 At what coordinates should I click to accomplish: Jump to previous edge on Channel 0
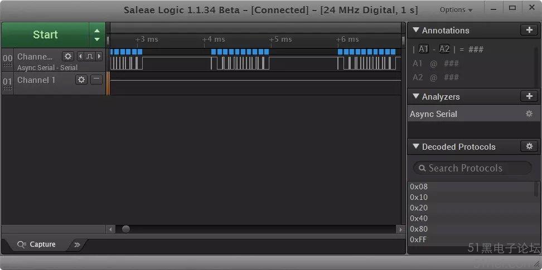point(80,56)
